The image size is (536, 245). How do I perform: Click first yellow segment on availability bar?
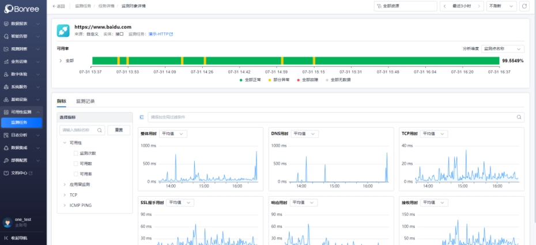click(x=118, y=60)
